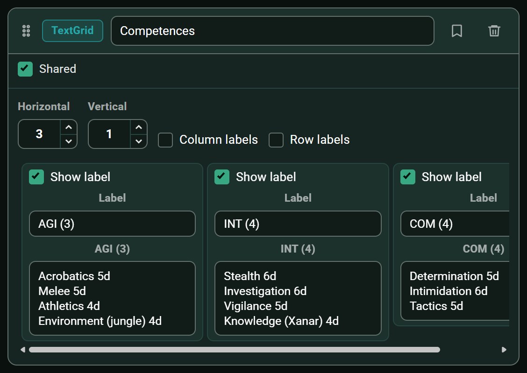Viewport: 527px width, 373px height.
Task: Click the Stealth 6d text area
Action: point(298,298)
